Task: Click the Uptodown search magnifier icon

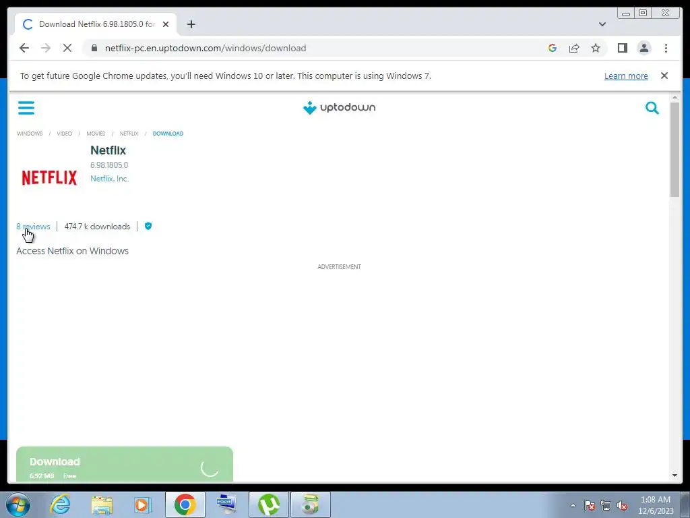Action: (652, 107)
